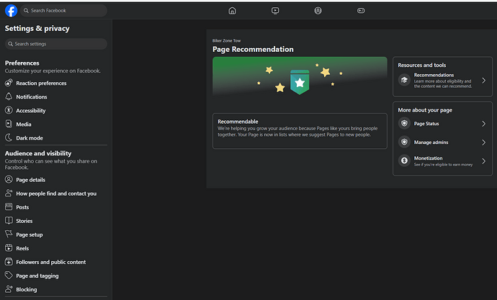This screenshot has width=497, height=300.
Task: Click the Page Status shield icon
Action: [404, 124]
